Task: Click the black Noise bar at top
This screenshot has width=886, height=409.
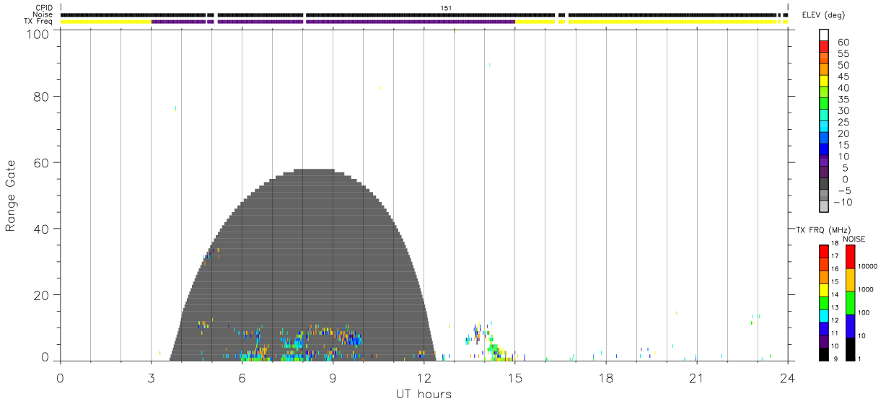Action: pos(424,14)
